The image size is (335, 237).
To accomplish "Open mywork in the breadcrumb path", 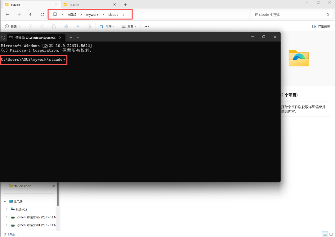I will [x=92, y=15].
